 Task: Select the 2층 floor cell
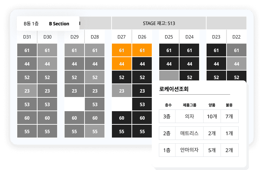(x=167, y=133)
